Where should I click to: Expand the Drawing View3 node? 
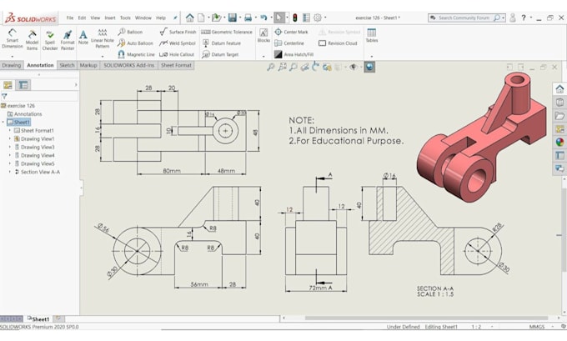10,148
